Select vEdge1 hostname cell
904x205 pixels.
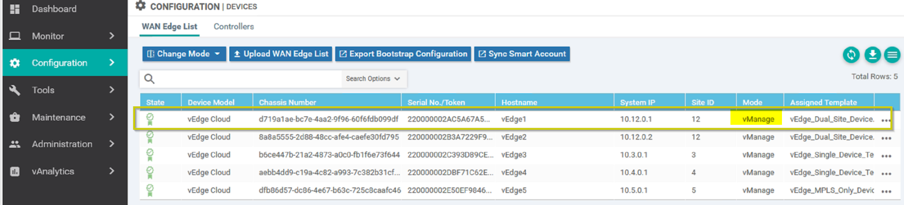pyautogui.click(x=514, y=119)
